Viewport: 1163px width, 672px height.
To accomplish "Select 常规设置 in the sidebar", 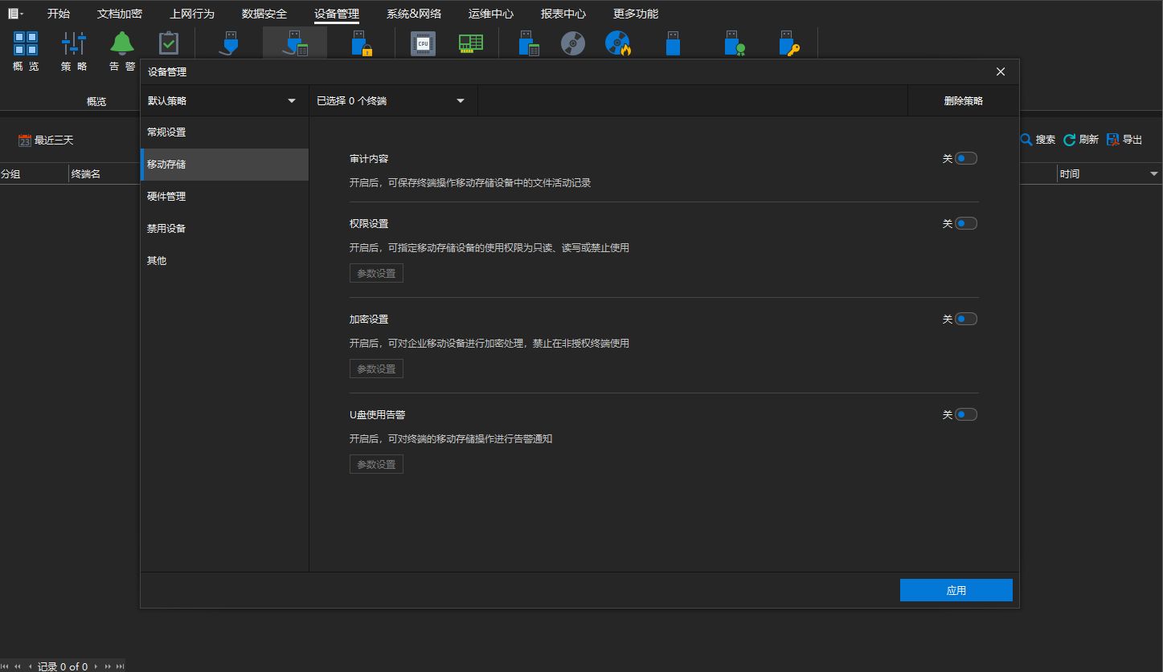I will 224,132.
